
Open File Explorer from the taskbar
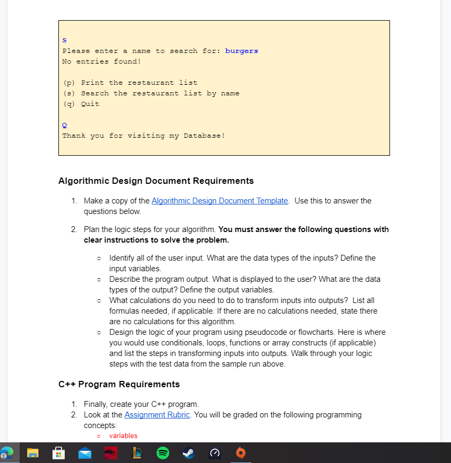[x=32, y=453]
